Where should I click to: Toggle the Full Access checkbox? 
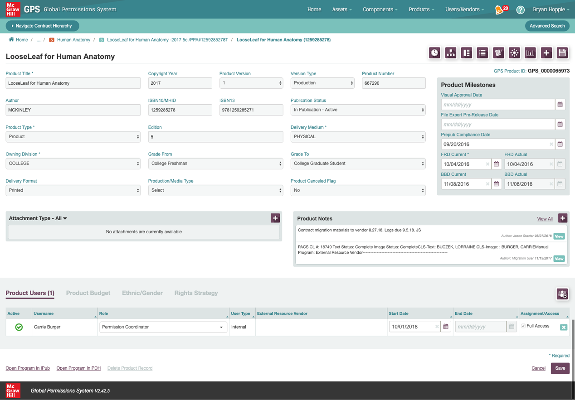click(523, 326)
